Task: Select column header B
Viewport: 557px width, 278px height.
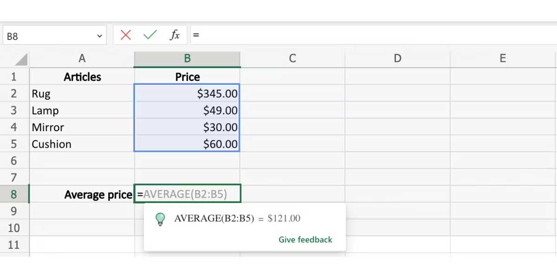Action: point(187,58)
